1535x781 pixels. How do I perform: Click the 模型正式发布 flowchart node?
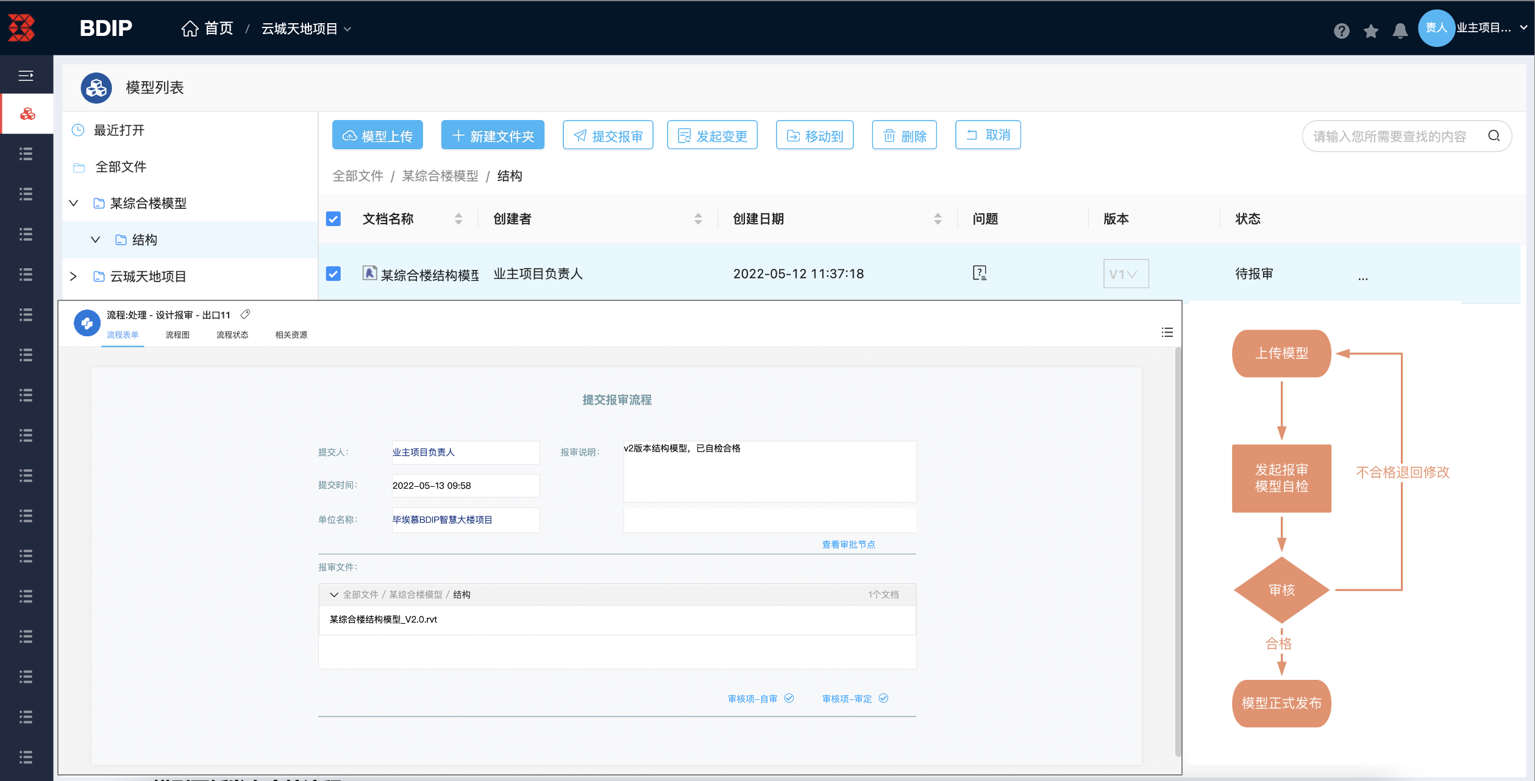coord(1281,703)
